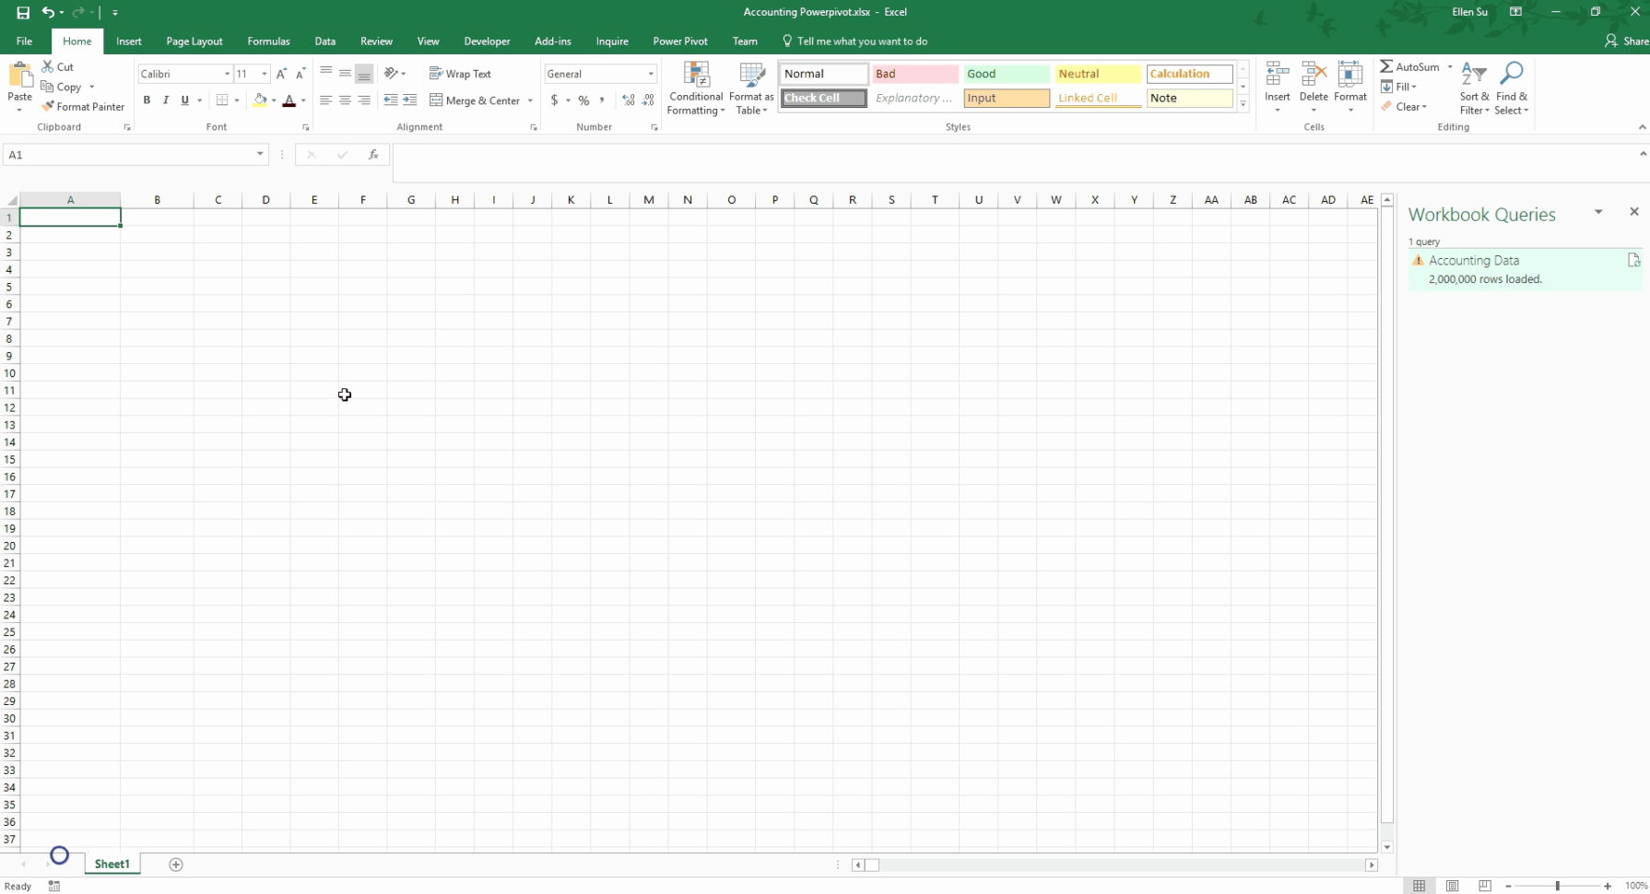Open the General number format dropdown
The width and height of the screenshot is (1650, 894).
(651, 74)
